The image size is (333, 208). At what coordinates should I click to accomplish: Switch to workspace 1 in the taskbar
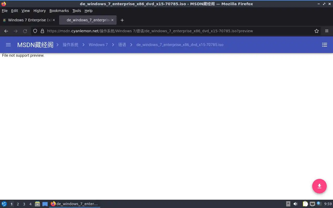(11, 204)
